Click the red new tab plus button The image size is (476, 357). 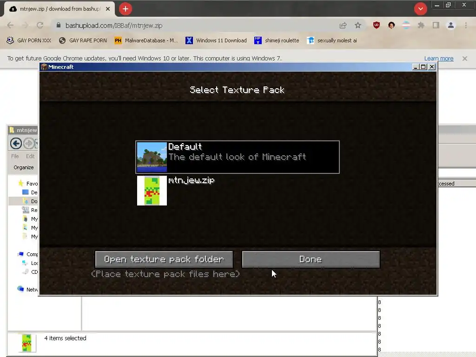pyautogui.click(x=126, y=9)
